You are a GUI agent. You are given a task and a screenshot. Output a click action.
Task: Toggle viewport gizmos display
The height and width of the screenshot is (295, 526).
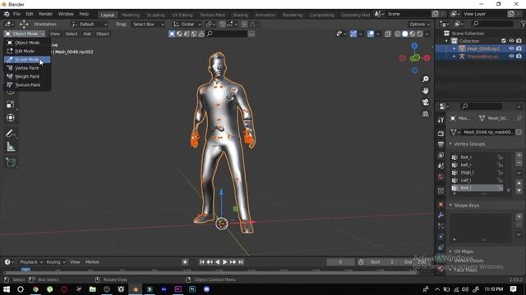(353, 34)
